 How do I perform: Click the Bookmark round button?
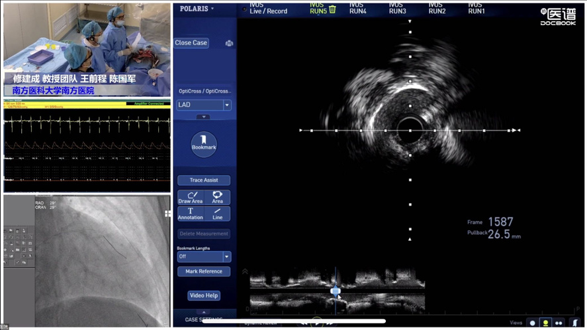coord(204,144)
